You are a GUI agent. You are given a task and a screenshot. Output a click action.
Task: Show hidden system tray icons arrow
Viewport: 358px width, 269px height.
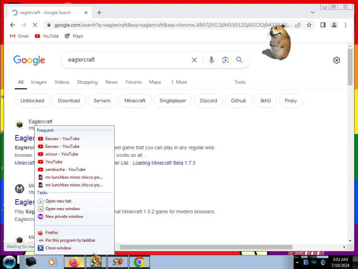coord(297,262)
